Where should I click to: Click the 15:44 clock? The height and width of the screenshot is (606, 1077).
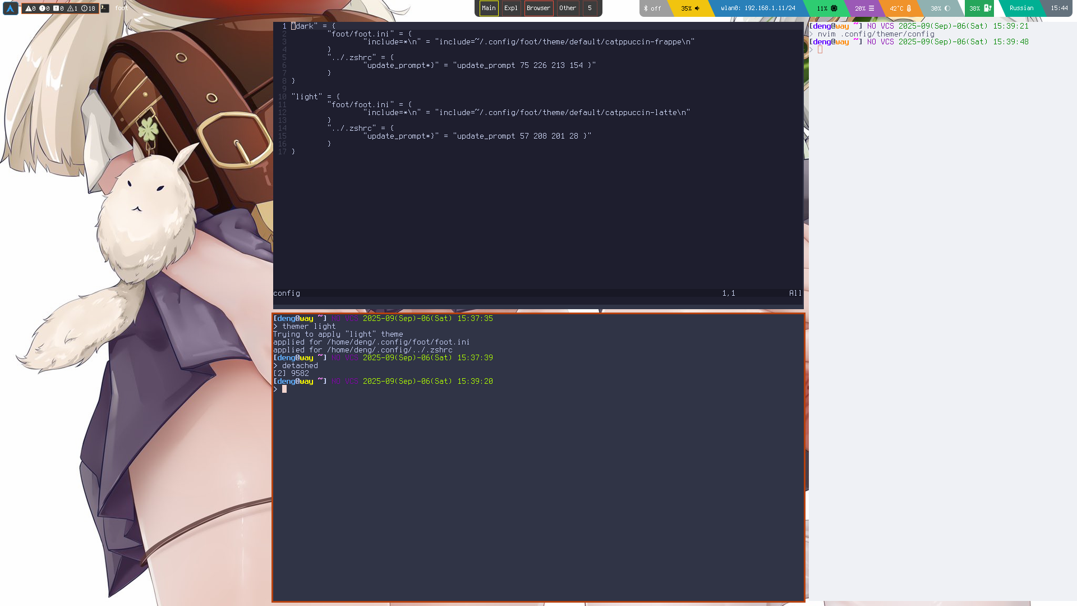click(1059, 8)
